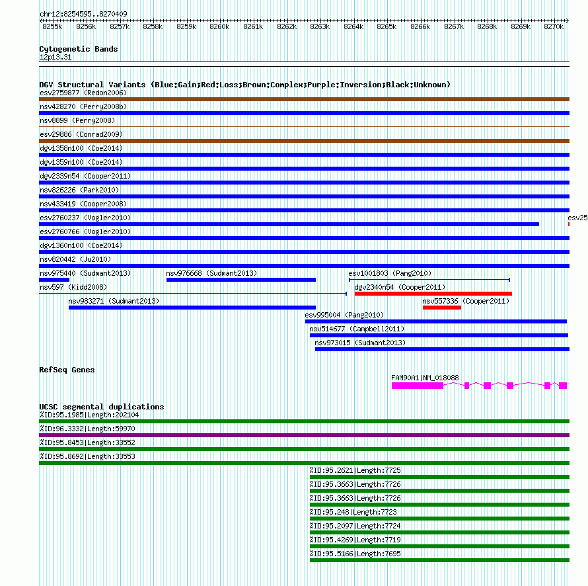Click the 12p13.31 cytogenetic band label
The width and height of the screenshot is (588, 586).
pyautogui.click(x=55, y=57)
